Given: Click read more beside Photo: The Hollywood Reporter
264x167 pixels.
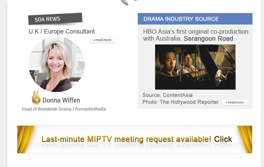Looking at the screenshot, I should coord(235,102).
